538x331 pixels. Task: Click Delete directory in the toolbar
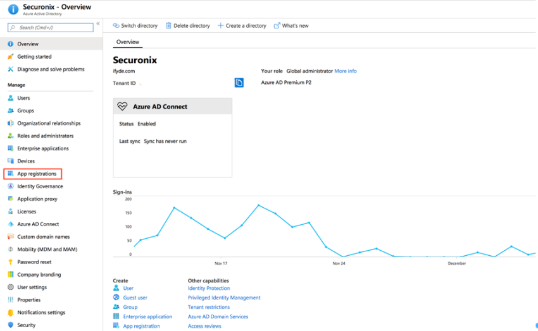click(x=187, y=26)
